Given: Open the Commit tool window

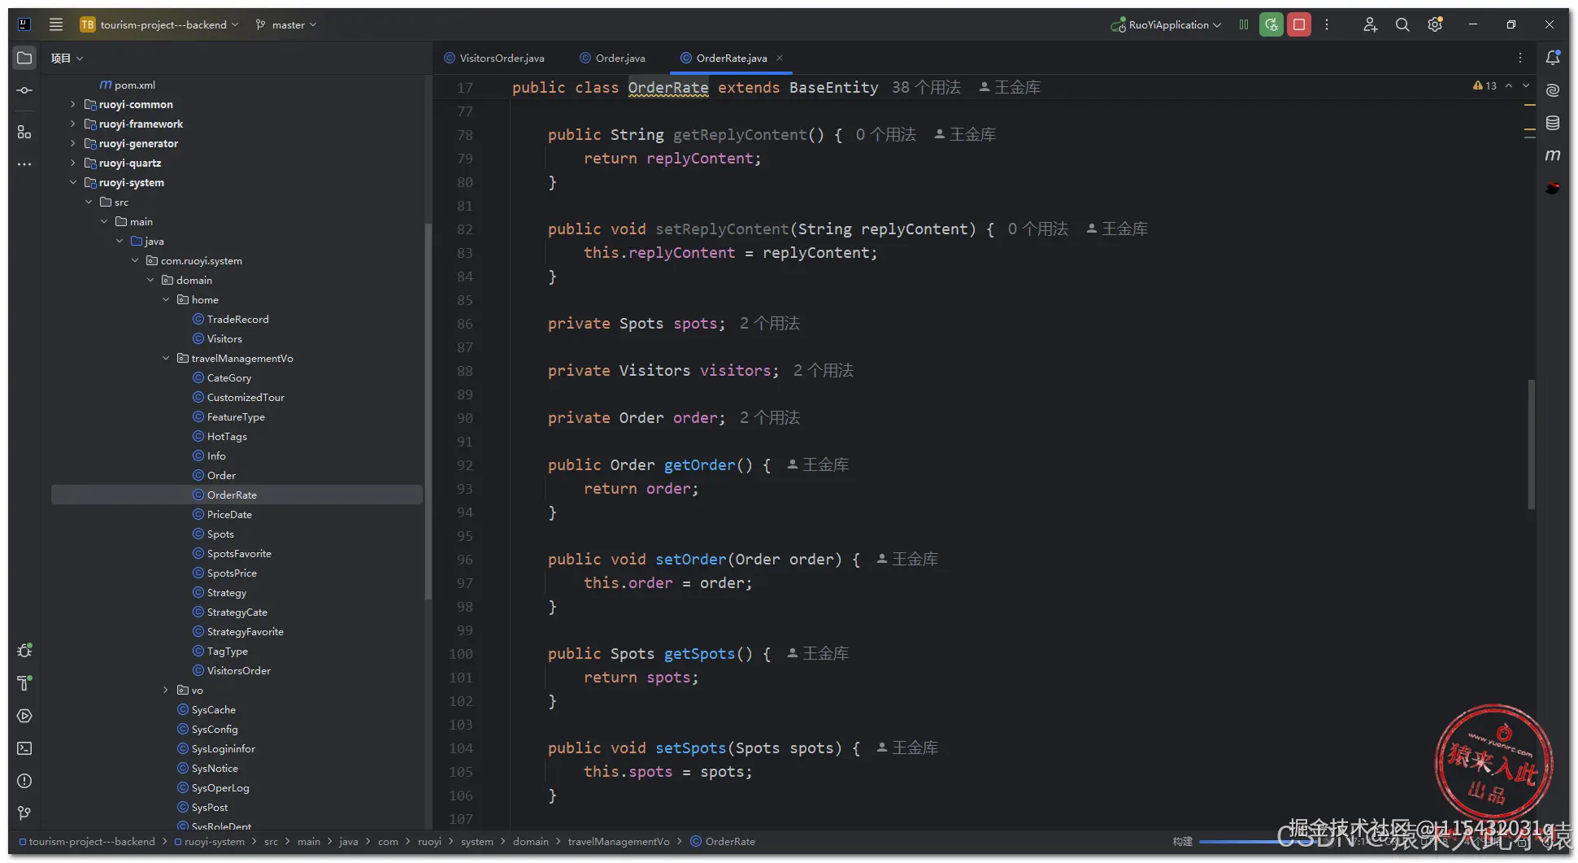Looking at the screenshot, I should tap(24, 90).
